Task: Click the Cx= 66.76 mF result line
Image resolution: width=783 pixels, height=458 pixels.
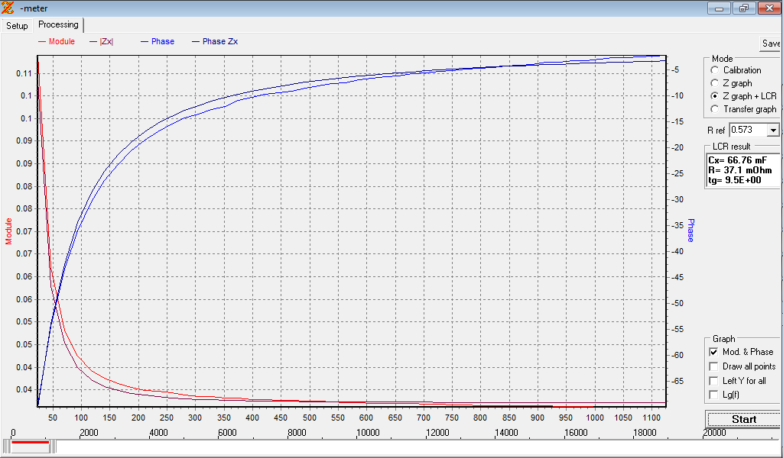Action: coord(738,160)
